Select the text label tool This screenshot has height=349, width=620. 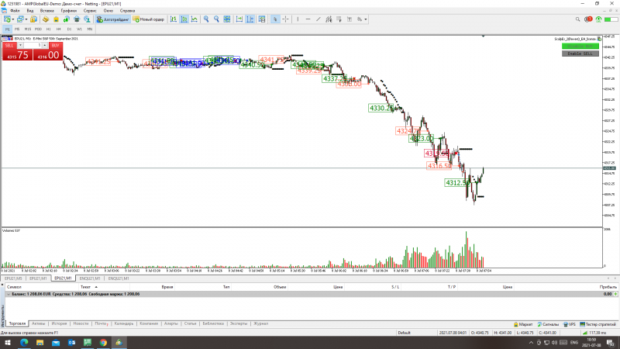click(350, 19)
